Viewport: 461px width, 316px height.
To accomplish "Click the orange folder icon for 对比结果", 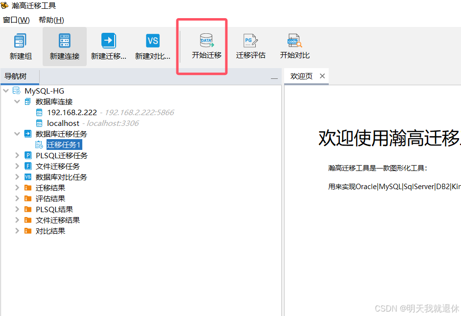I will [x=28, y=231].
